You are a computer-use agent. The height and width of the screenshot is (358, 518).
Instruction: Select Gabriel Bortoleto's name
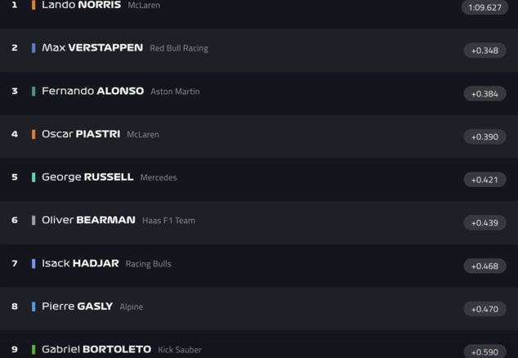pos(96,349)
